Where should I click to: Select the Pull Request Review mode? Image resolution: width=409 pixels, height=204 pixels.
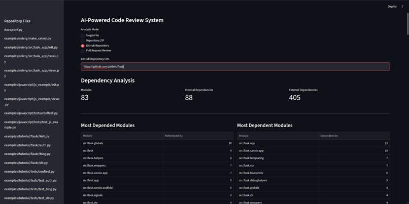point(96,51)
